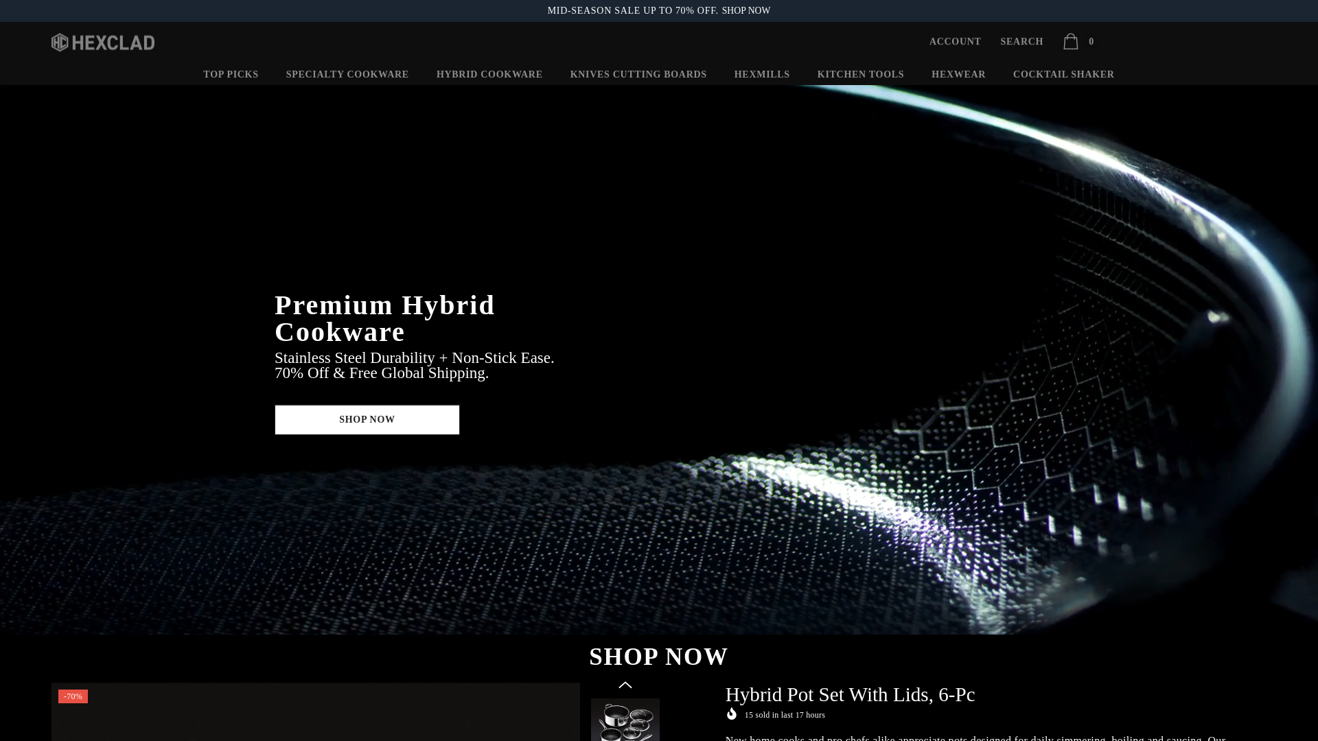Click the -70% discount badge
This screenshot has height=741, width=1318.
[x=73, y=696]
